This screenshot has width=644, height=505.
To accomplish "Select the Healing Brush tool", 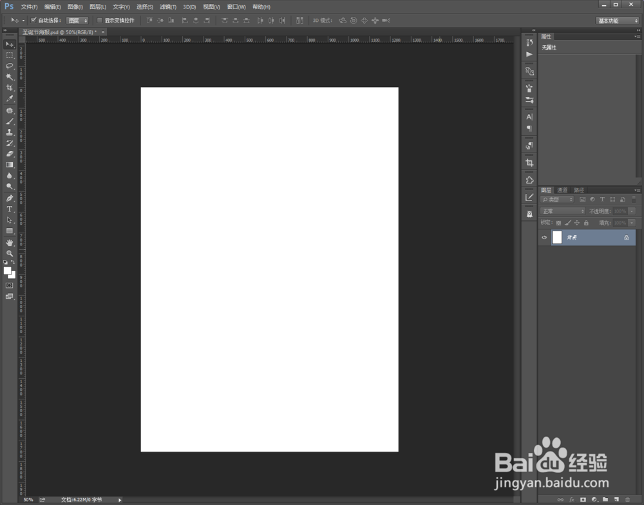I will point(9,111).
